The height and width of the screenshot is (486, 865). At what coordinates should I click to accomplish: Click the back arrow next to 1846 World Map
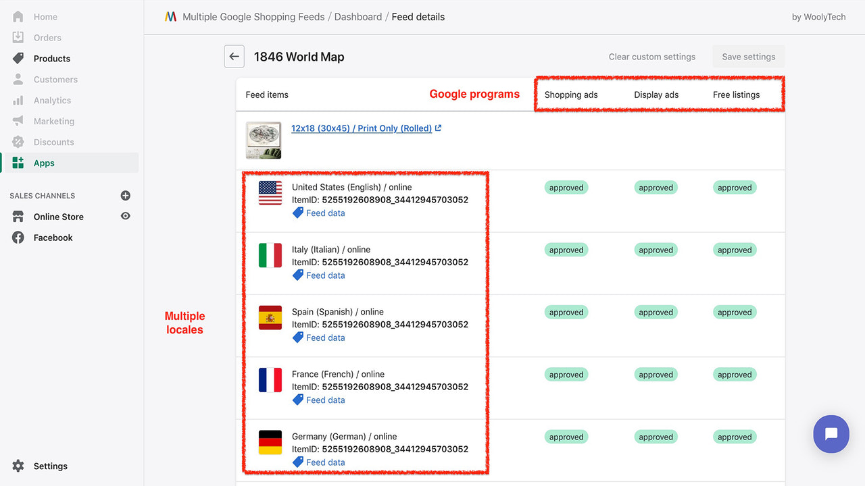234,56
